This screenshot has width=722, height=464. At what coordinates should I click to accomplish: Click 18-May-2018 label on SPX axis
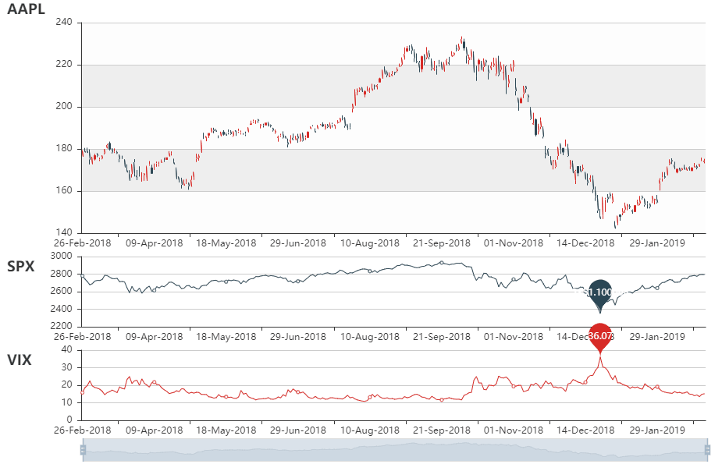coord(225,336)
